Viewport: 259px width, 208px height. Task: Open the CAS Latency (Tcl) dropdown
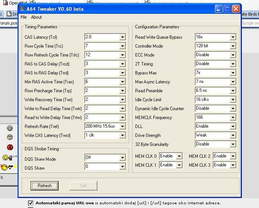coord(122,37)
